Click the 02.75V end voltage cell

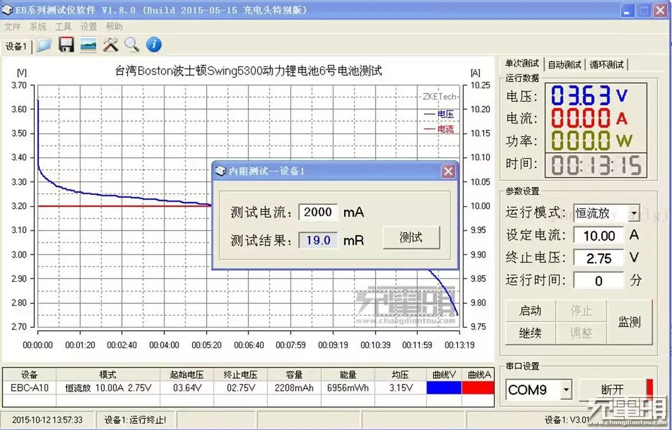tap(241, 387)
